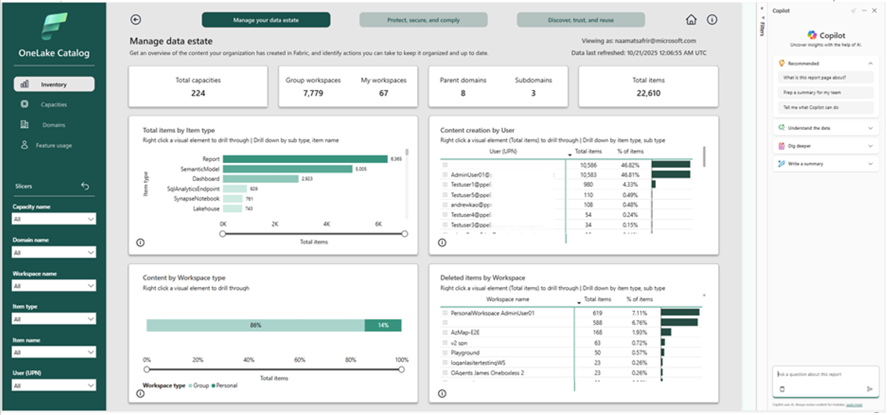The image size is (887, 415).
Task: Go to the report home icon
Action: tap(691, 20)
